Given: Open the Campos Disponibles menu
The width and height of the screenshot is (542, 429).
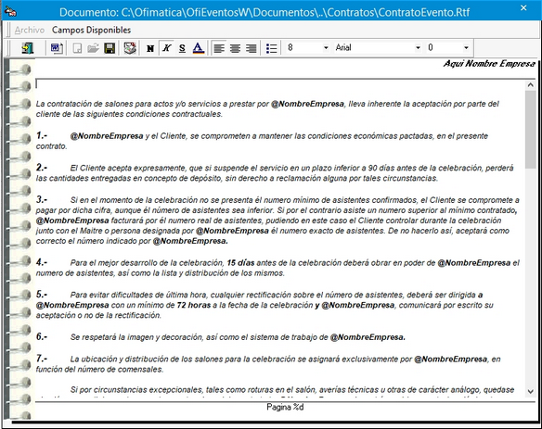Looking at the screenshot, I should (x=91, y=30).
